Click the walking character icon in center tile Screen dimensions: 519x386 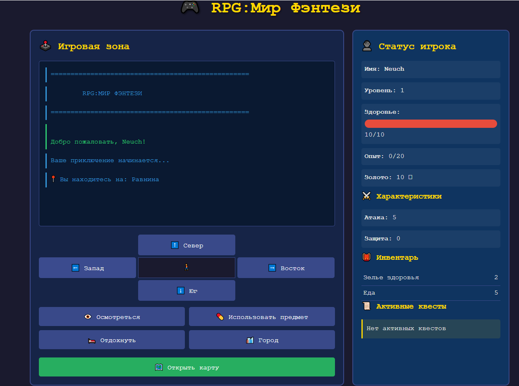[x=187, y=268]
